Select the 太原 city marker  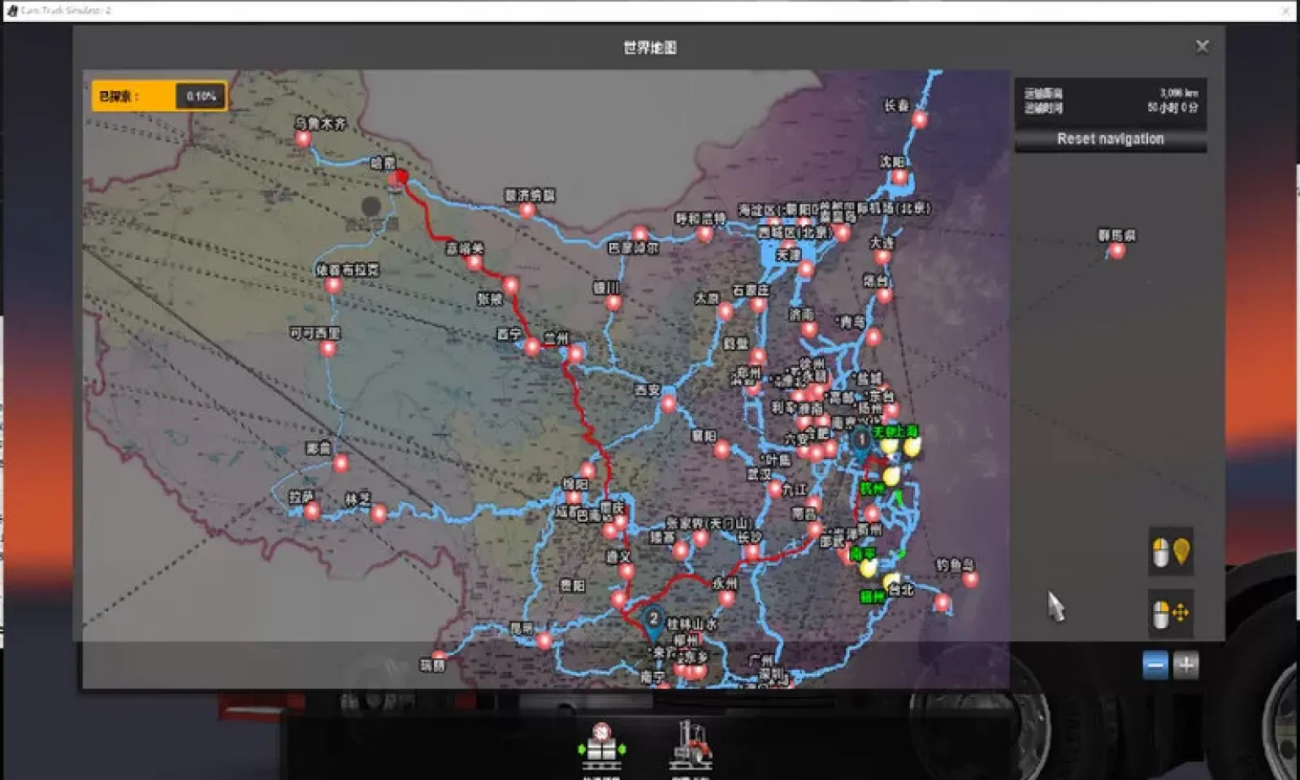(x=725, y=311)
